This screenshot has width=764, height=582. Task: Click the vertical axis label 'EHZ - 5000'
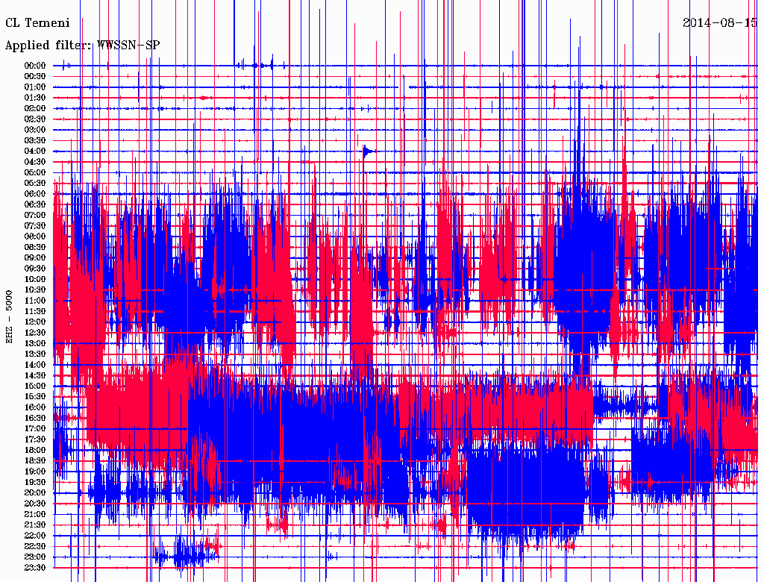pyautogui.click(x=9, y=317)
